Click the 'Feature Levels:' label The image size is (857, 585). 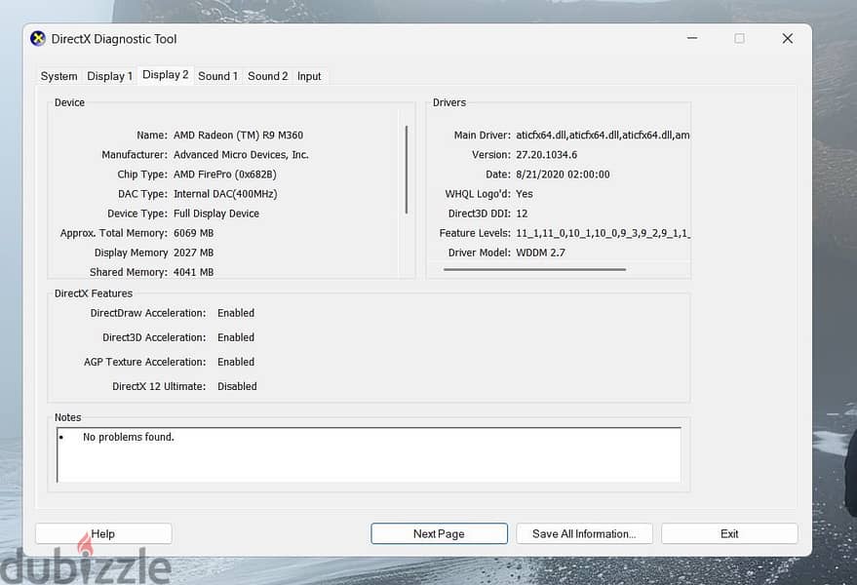pos(475,233)
